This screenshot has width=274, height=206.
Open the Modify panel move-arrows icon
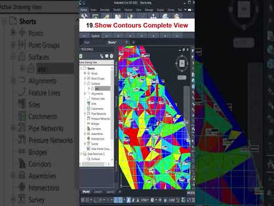(x=154, y=17)
